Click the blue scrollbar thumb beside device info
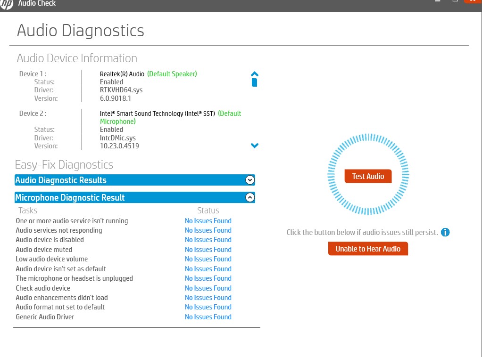 click(x=255, y=81)
